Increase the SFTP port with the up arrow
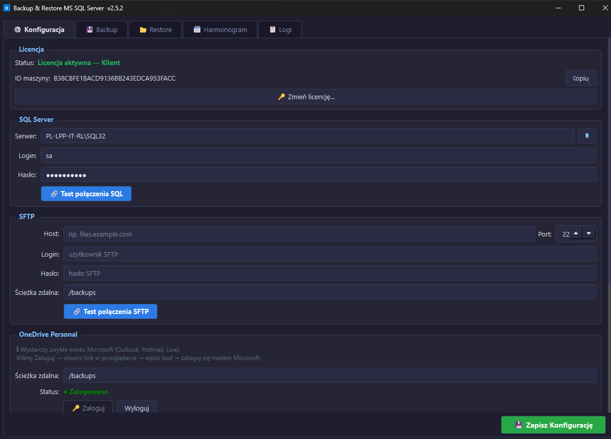Image resolution: width=611 pixels, height=439 pixels. tap(575, 234)
